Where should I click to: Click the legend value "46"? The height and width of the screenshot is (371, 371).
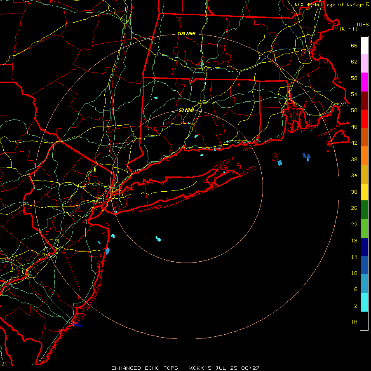coord(354,127)
